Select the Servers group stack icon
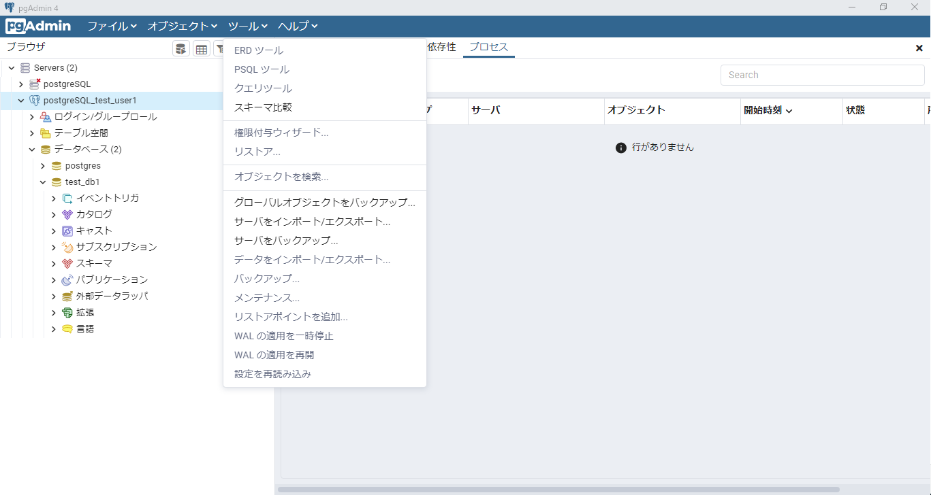 [x=25, y=68]
